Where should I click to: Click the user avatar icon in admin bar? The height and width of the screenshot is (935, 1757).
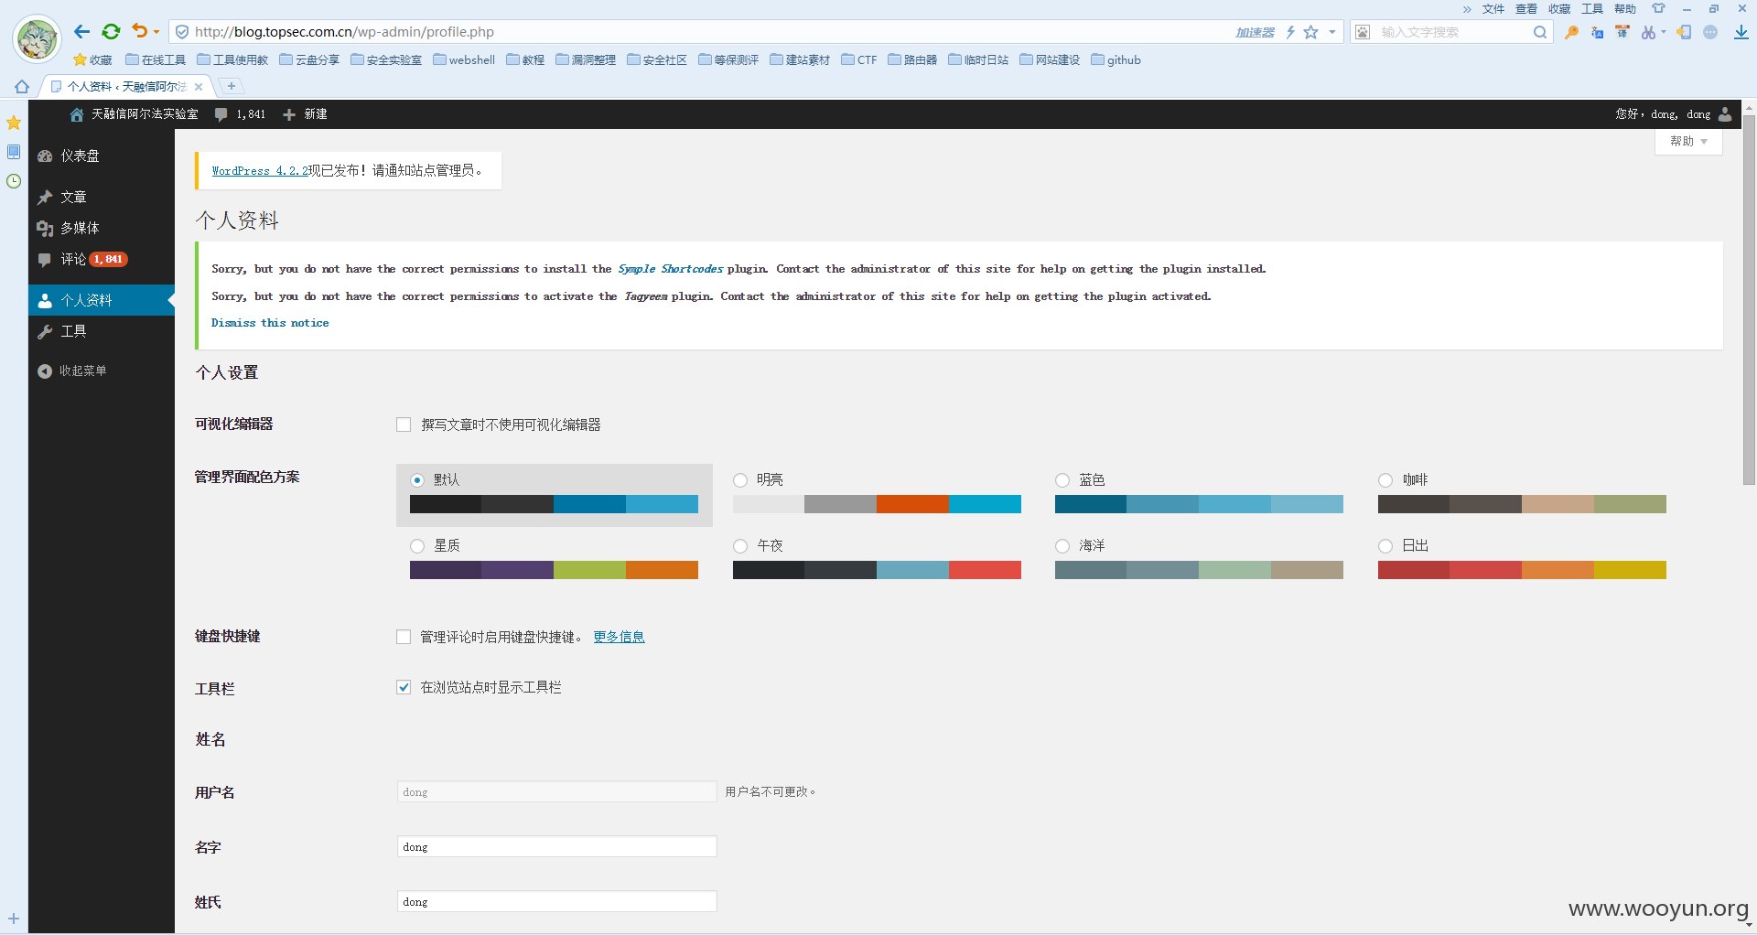point(1725,114)
